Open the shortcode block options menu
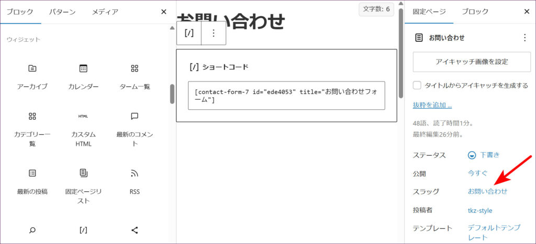 tap(213, 33)
